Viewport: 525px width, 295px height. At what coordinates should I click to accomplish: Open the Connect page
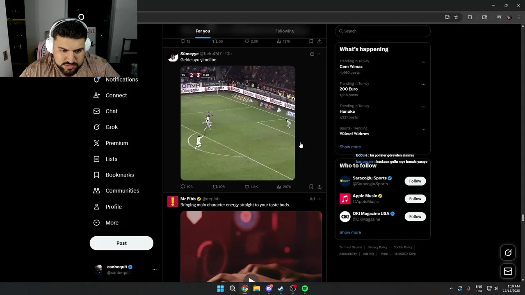[110, 95]
